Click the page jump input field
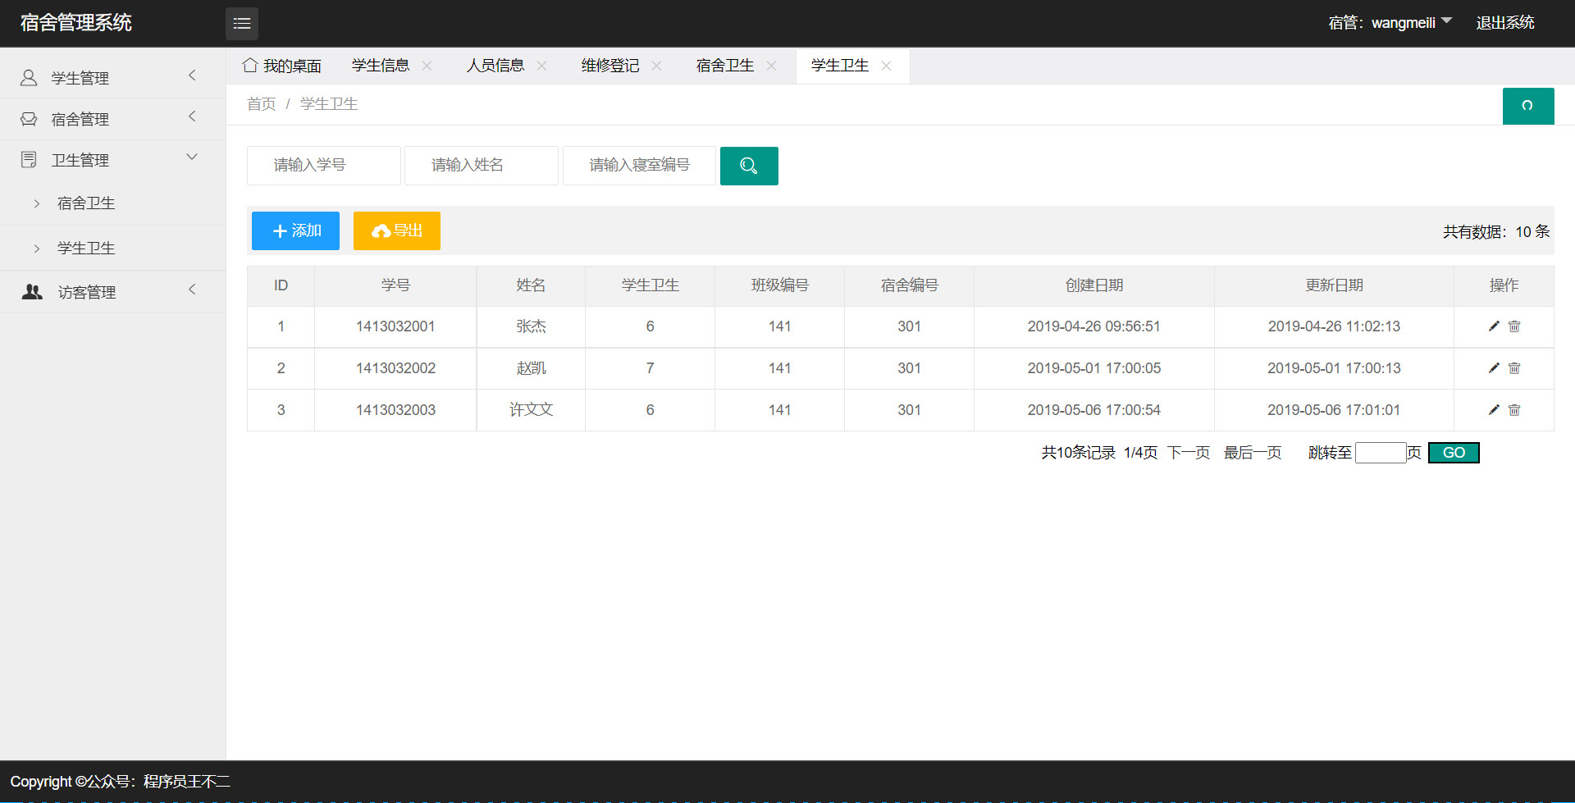The width and height of the screenshot is (1575, 803). pyautogui.click(x=1381, y=452)
